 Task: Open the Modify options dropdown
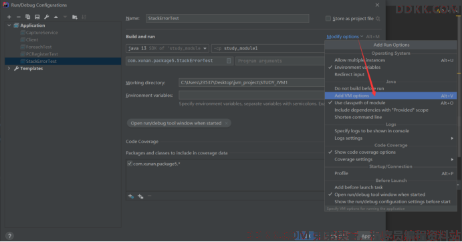pyautogui.click(x=345, y=37)
